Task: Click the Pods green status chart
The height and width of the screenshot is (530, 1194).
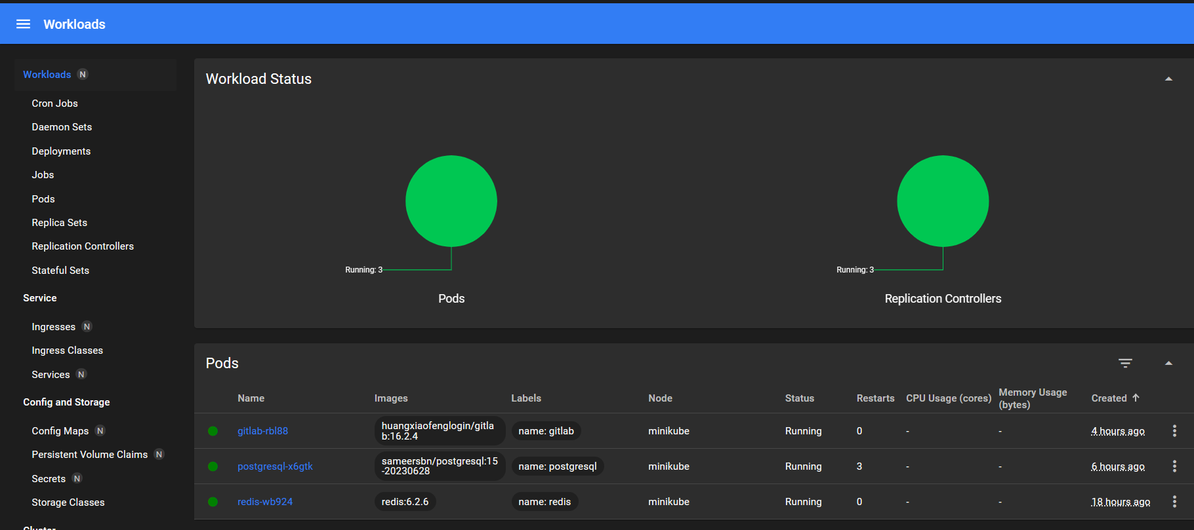Action: pyautogui.click(x=451, y=201)
